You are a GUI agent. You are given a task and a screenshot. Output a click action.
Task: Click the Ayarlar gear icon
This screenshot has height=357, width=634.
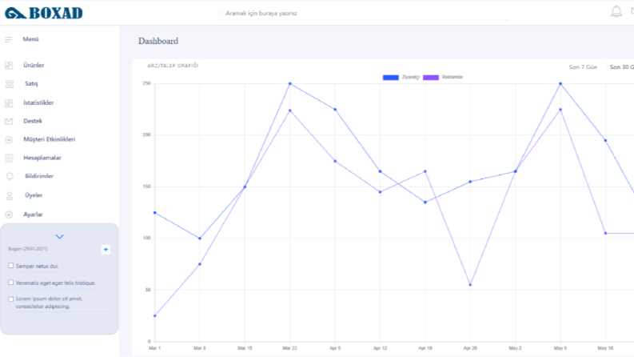click(x=9, y=215)
